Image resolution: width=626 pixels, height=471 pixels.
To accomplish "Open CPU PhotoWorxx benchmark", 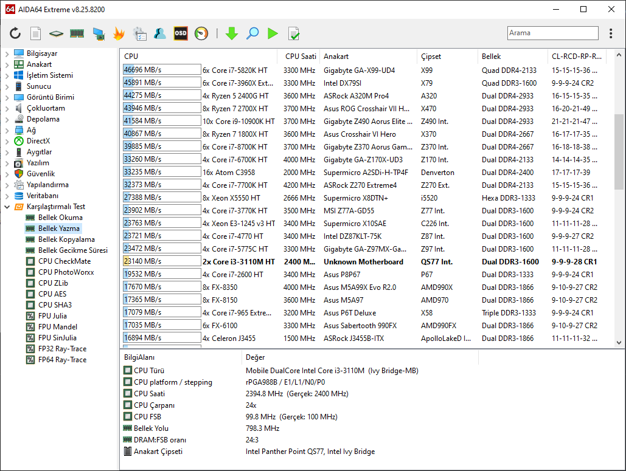I will 66,272.
